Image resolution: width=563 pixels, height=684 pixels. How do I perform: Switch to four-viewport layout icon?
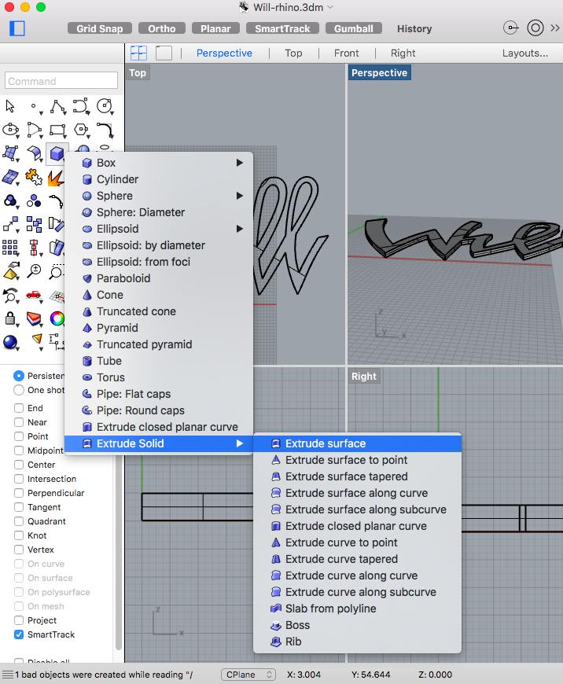tap(139, 53)
